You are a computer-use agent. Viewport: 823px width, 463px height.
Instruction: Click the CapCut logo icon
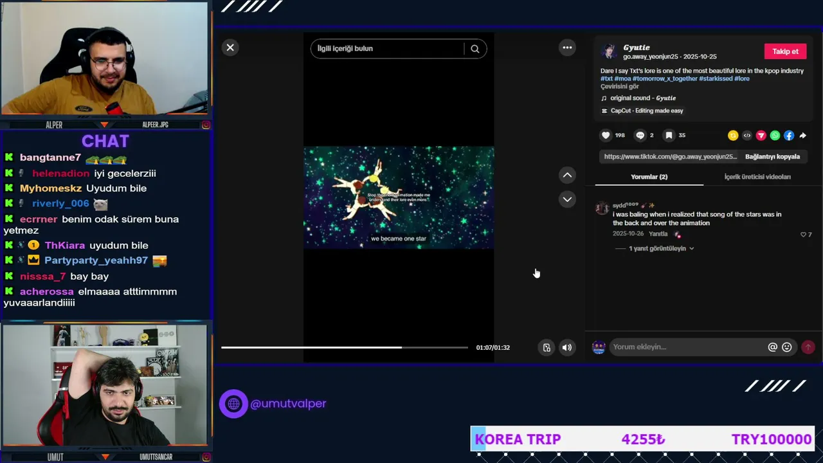point(604,111)
